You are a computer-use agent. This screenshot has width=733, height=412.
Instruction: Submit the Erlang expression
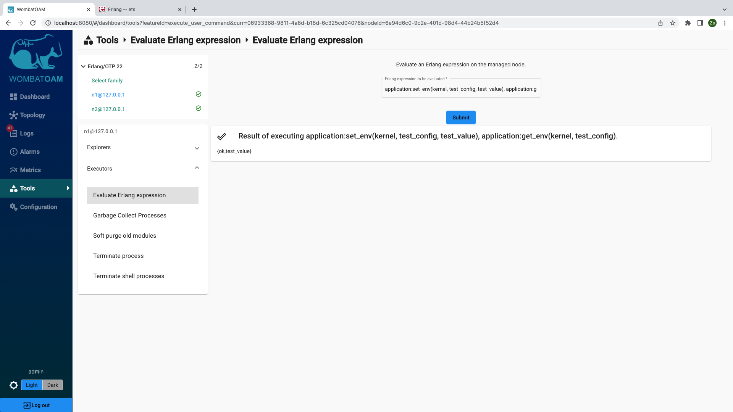click(461, 117)
